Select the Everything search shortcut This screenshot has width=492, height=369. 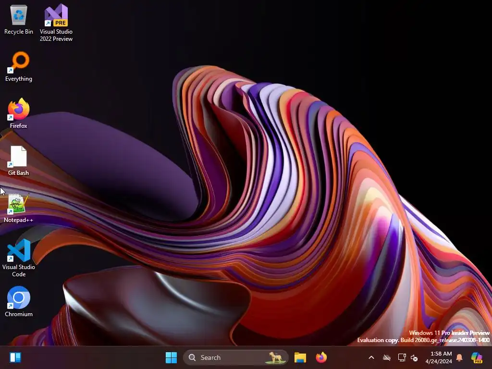[x=19, y=66]
